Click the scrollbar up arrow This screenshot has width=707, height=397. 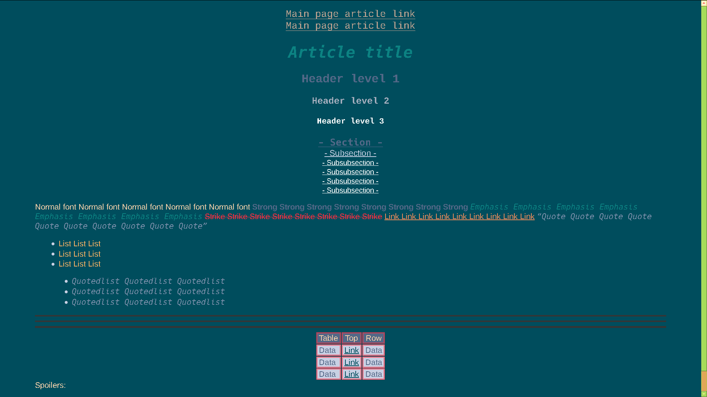pos(703,3)
